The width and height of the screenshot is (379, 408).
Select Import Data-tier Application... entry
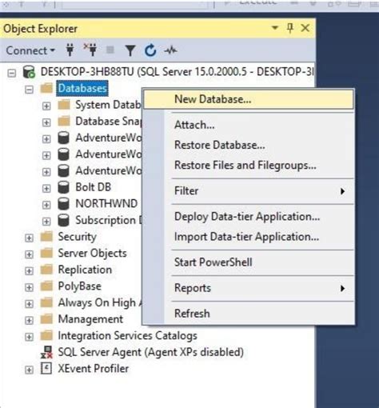[249, 237]
